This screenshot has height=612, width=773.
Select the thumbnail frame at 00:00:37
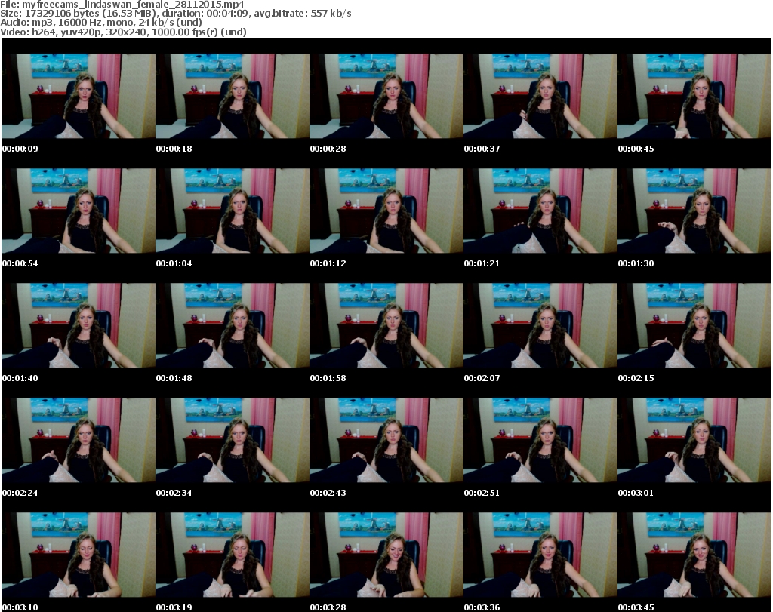(x=540, y=96)
